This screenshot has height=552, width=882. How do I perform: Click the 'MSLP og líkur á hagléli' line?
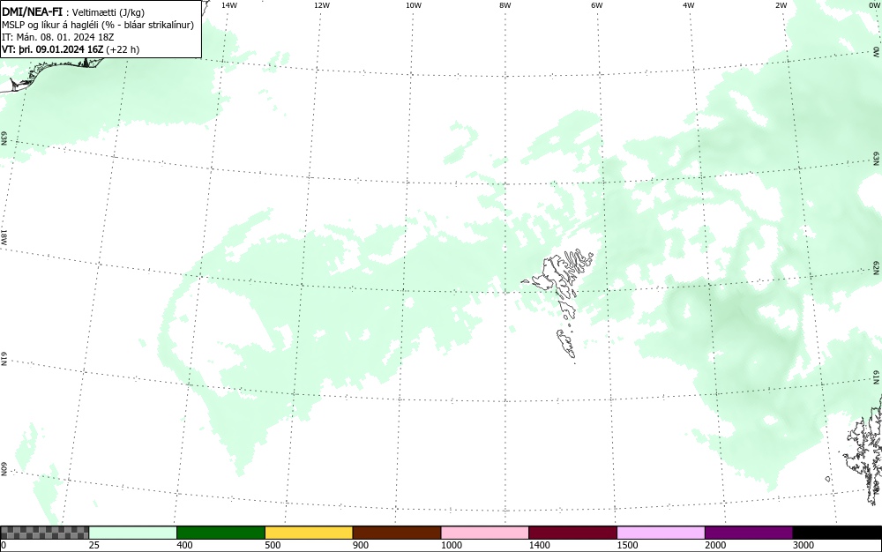click(98, 25)
